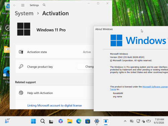Click the 'Active' status text
Image resolution: width=168 pixels, height=126 pixels.
[x=87, y=52]
